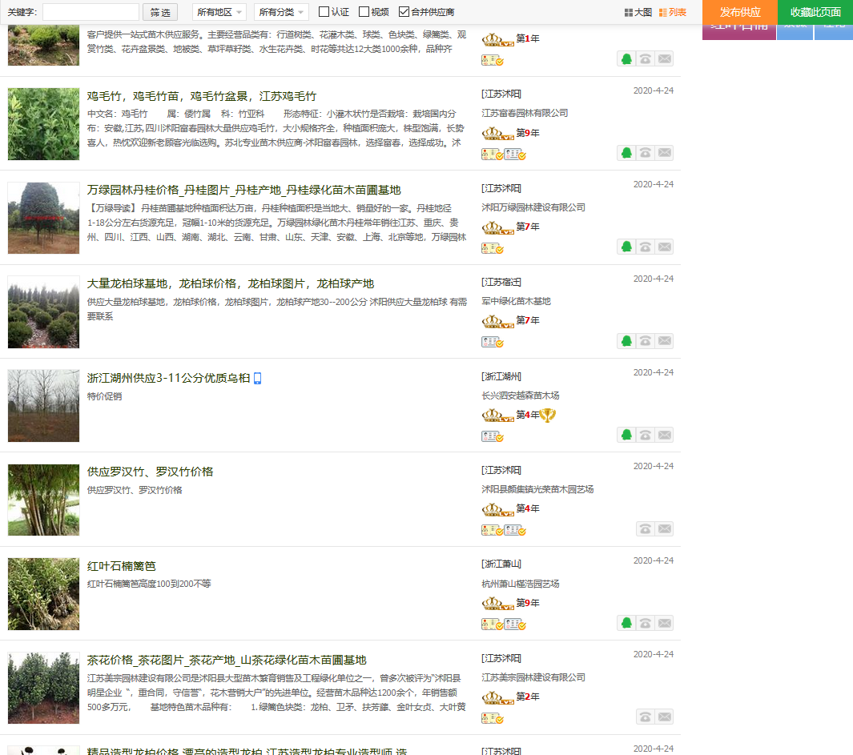The image size is (853, 755).
Task: Click the crown level badge for 江苏富春园林有限公司
Action: [497, 133]
